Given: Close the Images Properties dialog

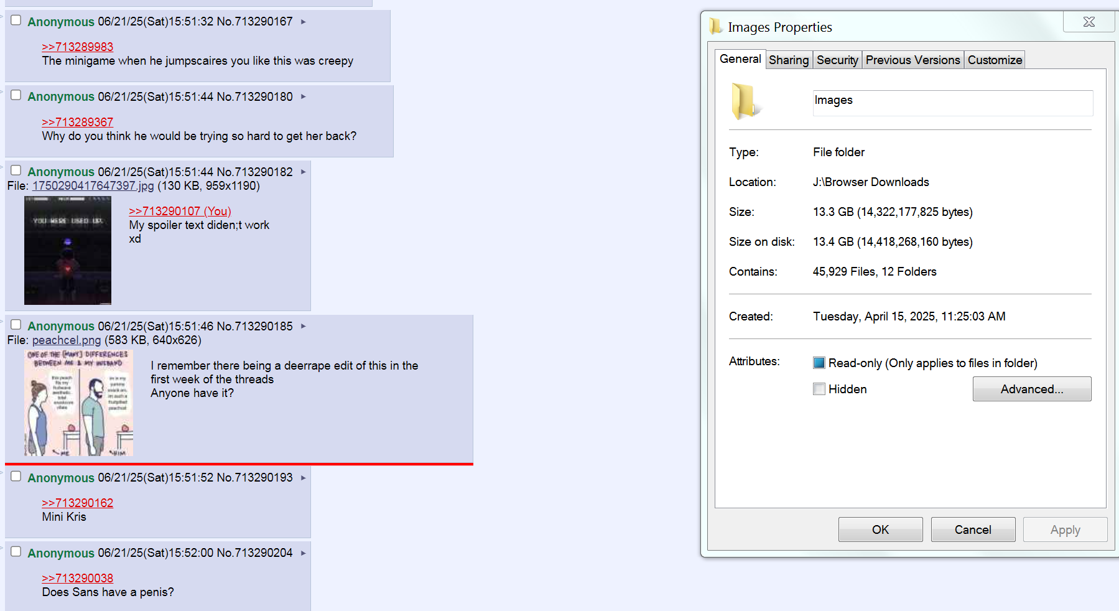Looking at the screenshot, I should pyautogui.click(x=1089, y=22).
